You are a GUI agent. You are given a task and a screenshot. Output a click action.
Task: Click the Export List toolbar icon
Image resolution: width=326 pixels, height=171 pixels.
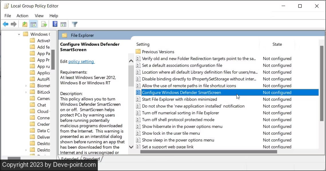[x=44, y=24]
